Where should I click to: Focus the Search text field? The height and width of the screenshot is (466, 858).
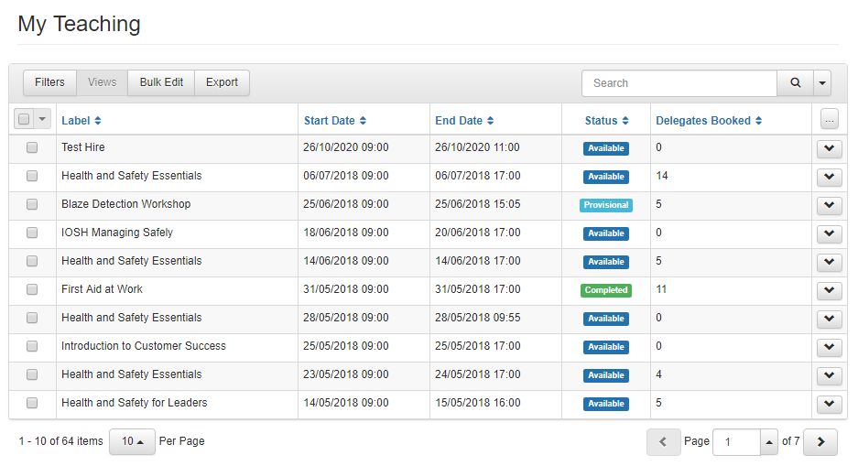pyautogui.click(x=679, y=82)
